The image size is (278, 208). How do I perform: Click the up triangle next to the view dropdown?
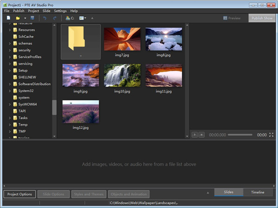92,18
